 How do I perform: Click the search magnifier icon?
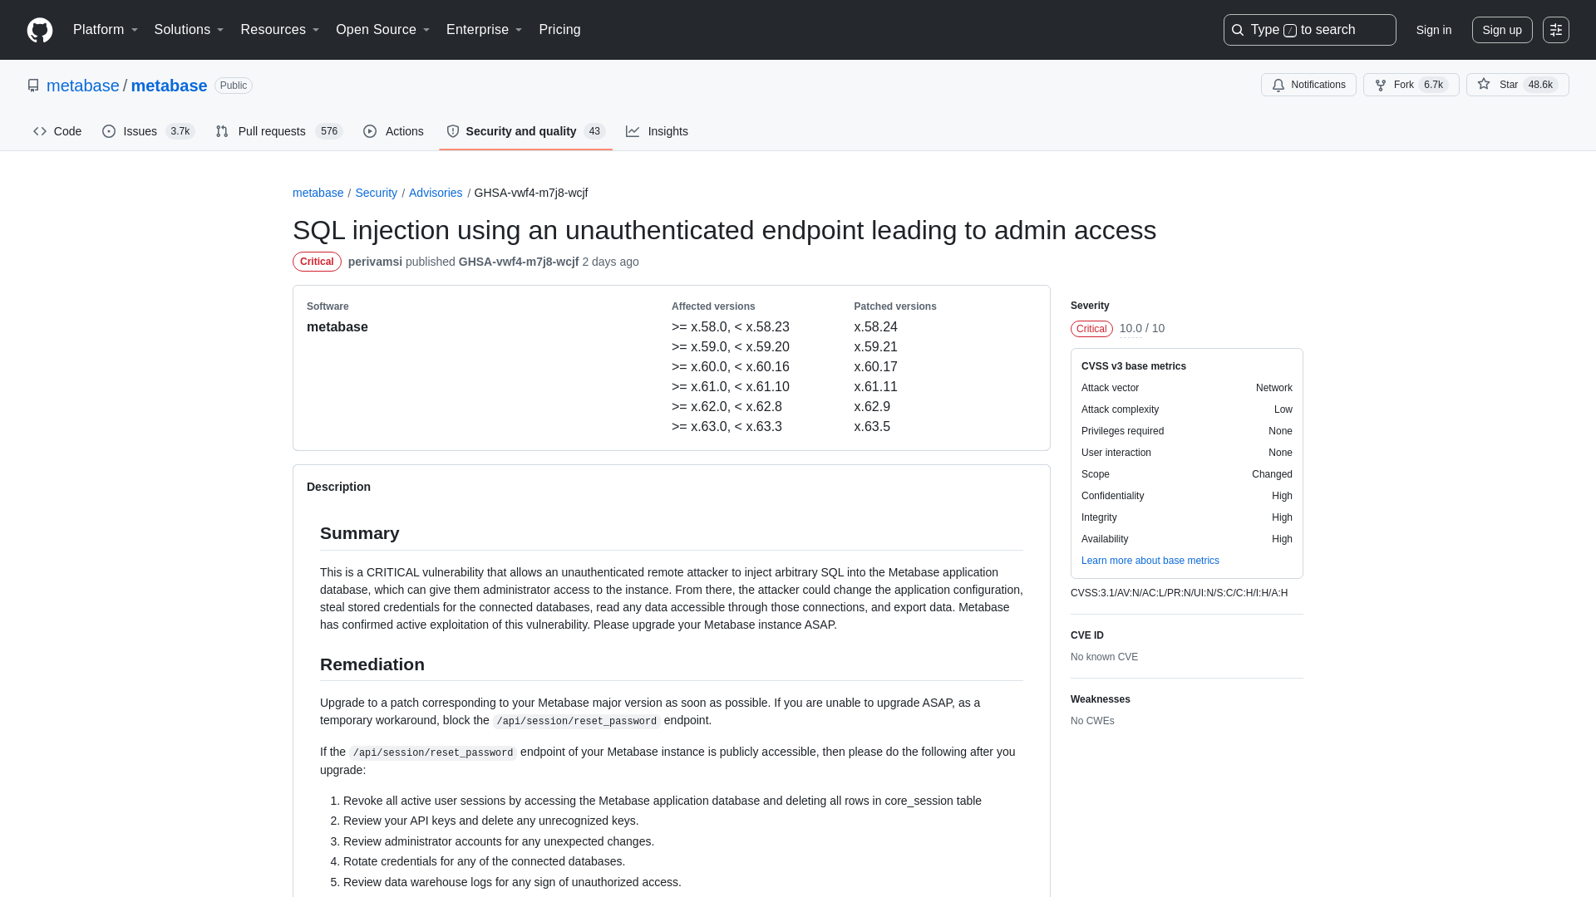(1238, 30)
